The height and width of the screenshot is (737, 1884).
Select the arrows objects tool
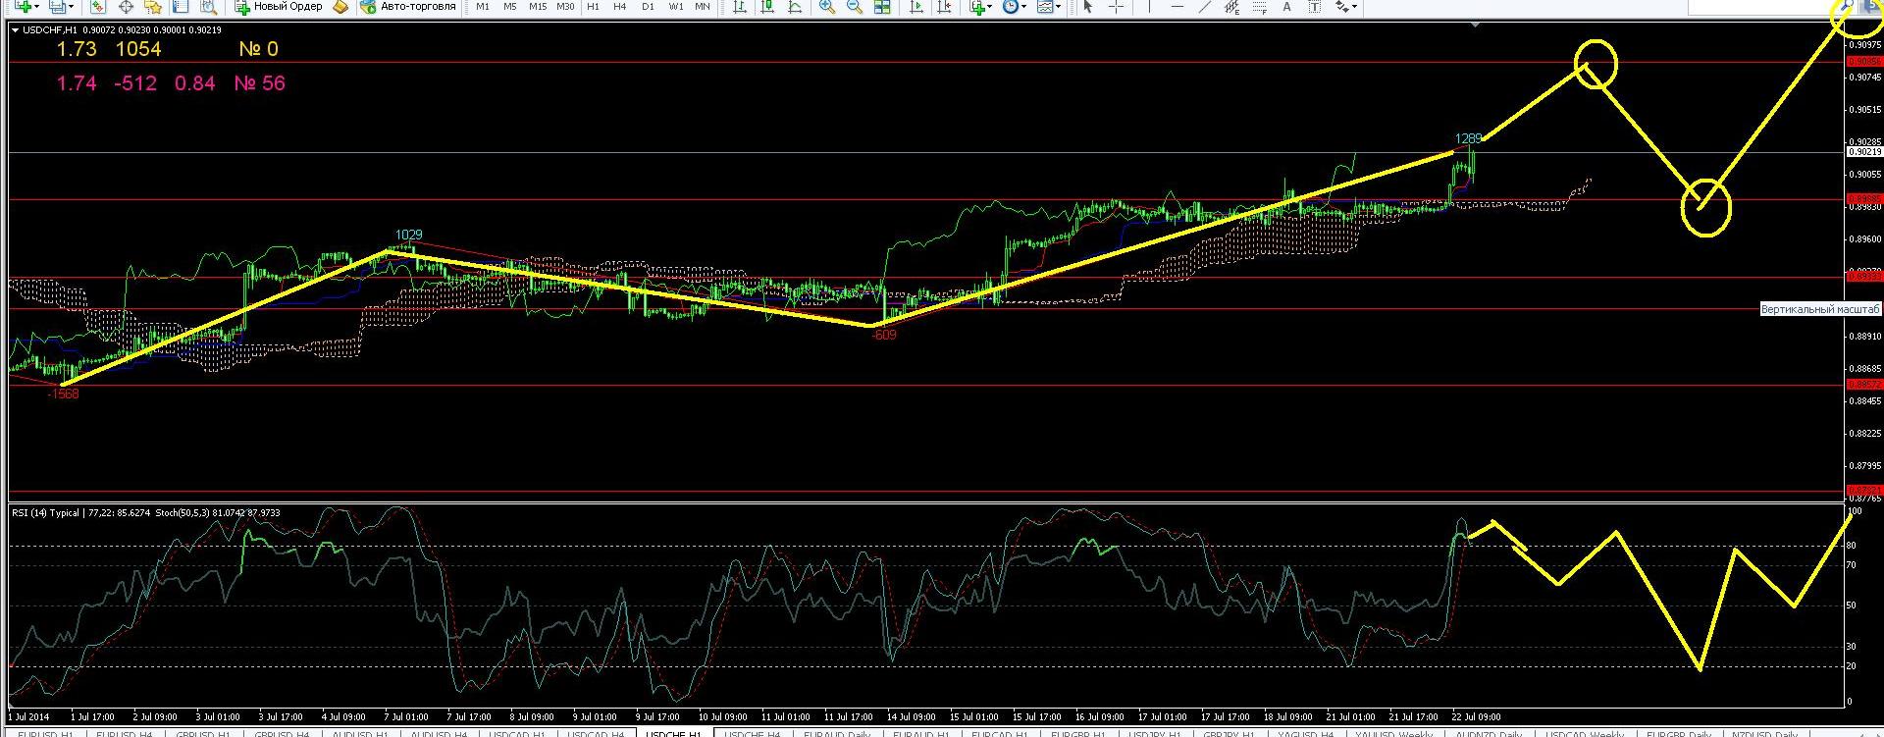tap(1341, 7)
